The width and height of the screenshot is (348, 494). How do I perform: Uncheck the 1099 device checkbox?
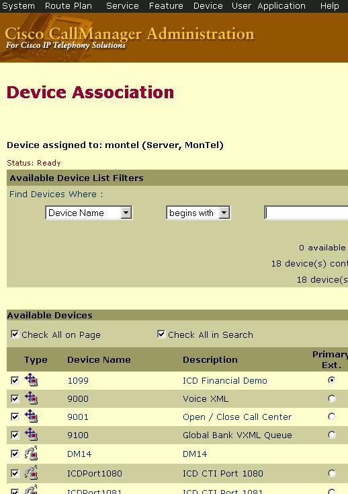coord(15,380)
